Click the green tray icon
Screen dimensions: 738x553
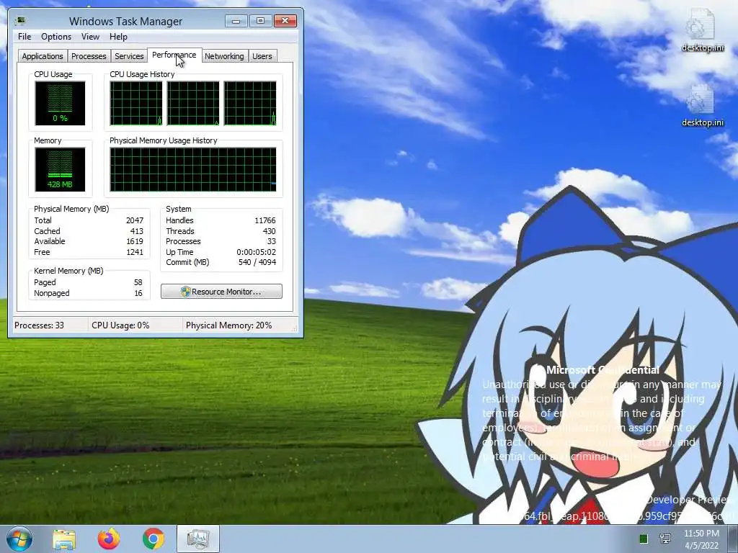point(644,539)
